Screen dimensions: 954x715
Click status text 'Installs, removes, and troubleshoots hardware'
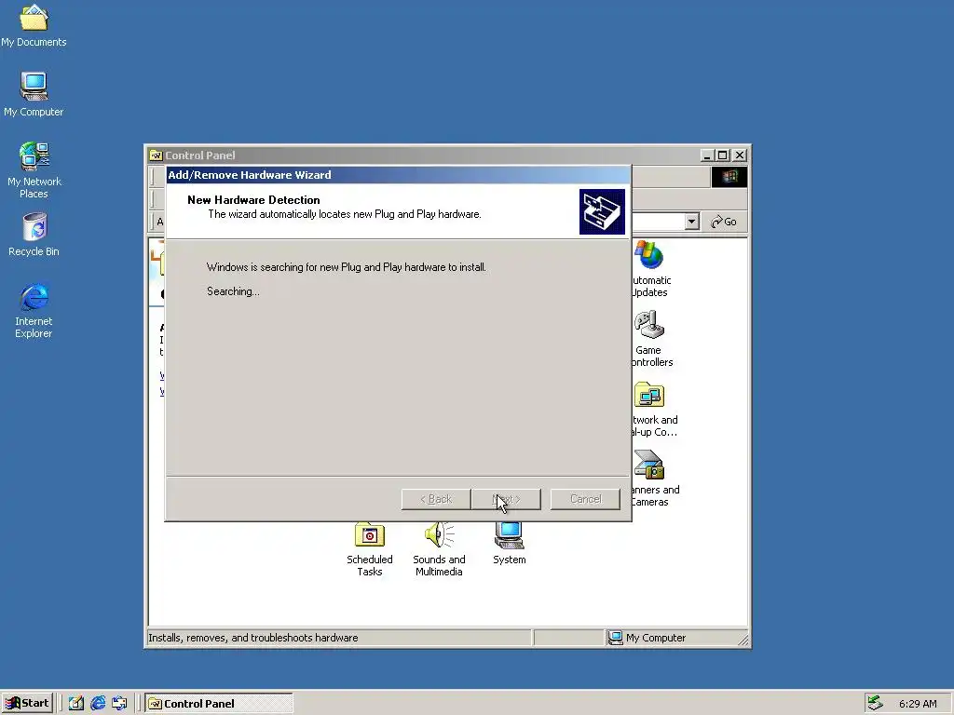click(253, 638)
